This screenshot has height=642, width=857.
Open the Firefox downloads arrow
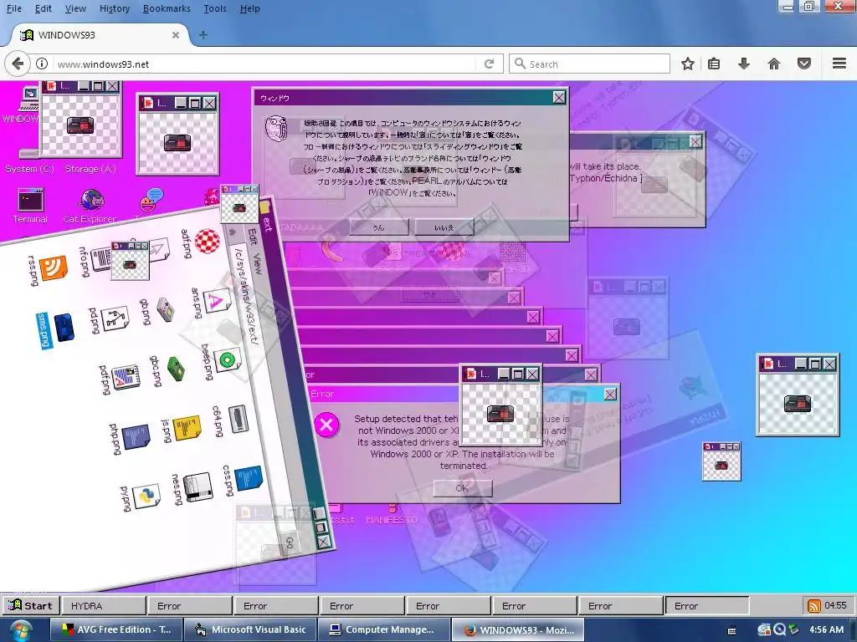[x=744, y=64]
